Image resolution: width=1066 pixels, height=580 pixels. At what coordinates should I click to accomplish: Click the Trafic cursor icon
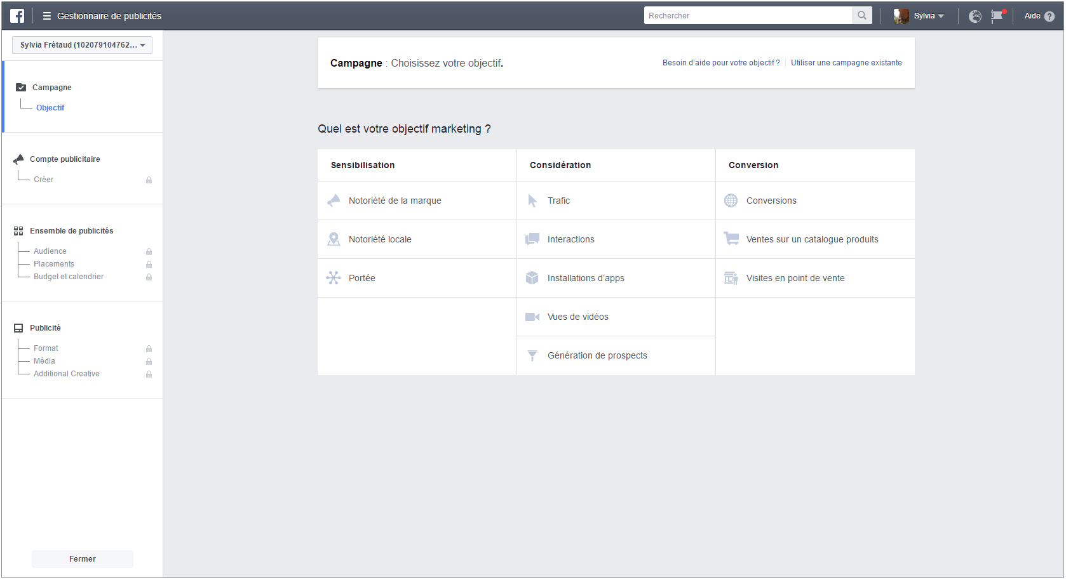(x=532, y=201)
